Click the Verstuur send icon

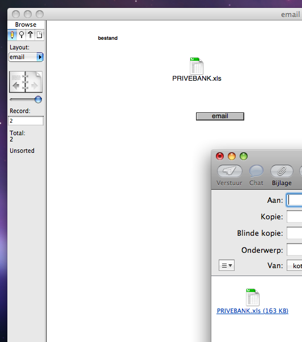[229, 171]
